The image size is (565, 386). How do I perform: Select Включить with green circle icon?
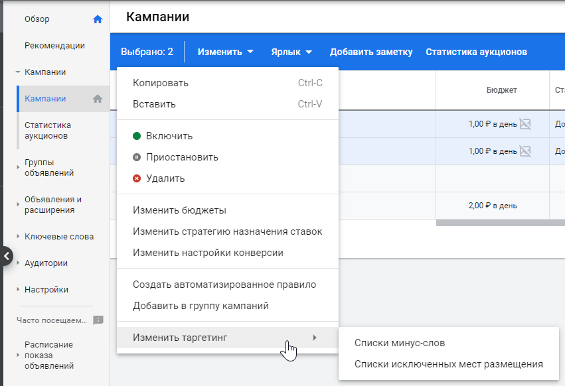click(x=169, y=136)
